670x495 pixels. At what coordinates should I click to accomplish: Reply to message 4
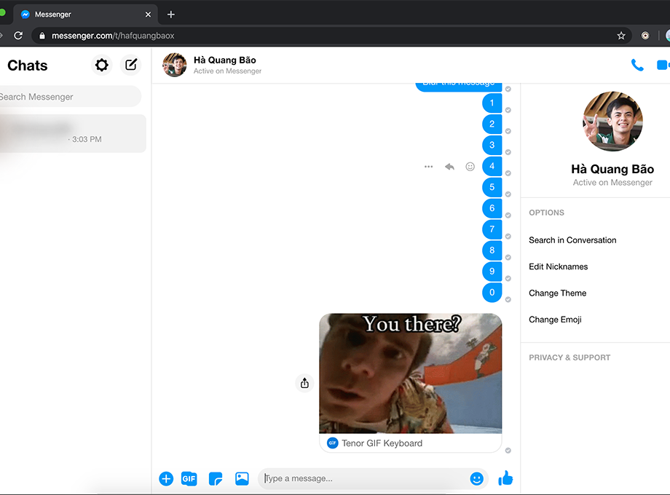(449, 167)
